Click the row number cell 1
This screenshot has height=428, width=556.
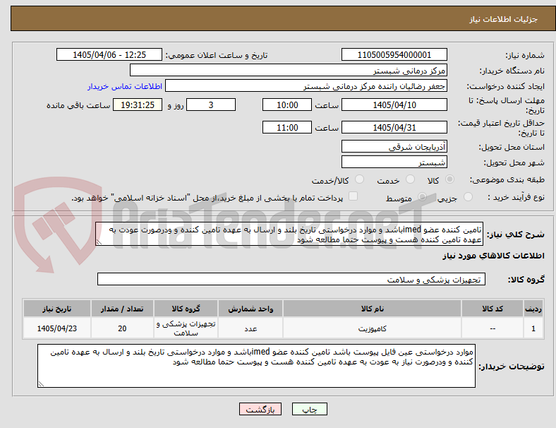pos(533,328)
